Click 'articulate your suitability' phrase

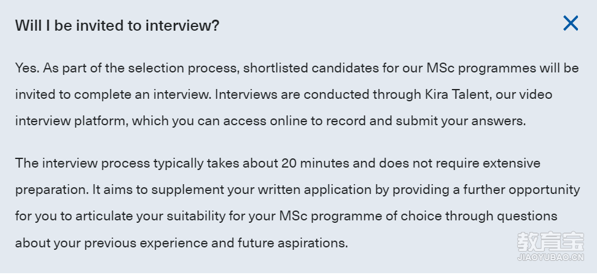pyautogui.click(x=150, y=217)
